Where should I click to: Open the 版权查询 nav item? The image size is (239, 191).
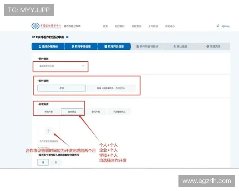[x=136, y=26]
